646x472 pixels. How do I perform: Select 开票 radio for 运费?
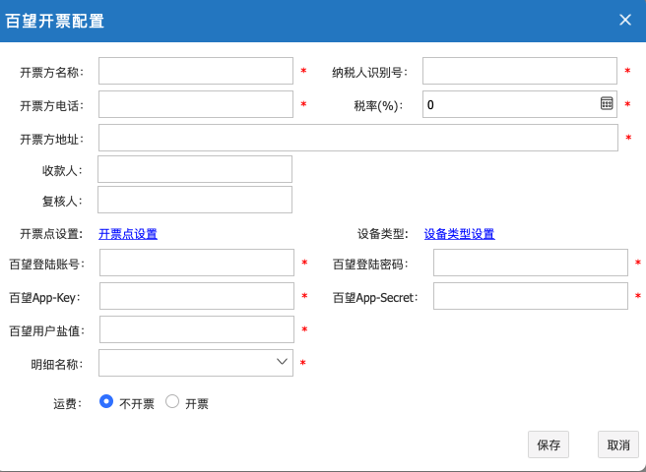pos(172,401)
